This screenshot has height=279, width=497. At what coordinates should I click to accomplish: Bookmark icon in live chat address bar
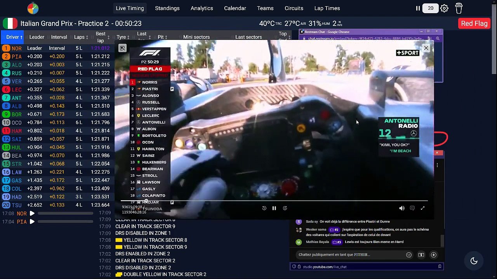440,267
